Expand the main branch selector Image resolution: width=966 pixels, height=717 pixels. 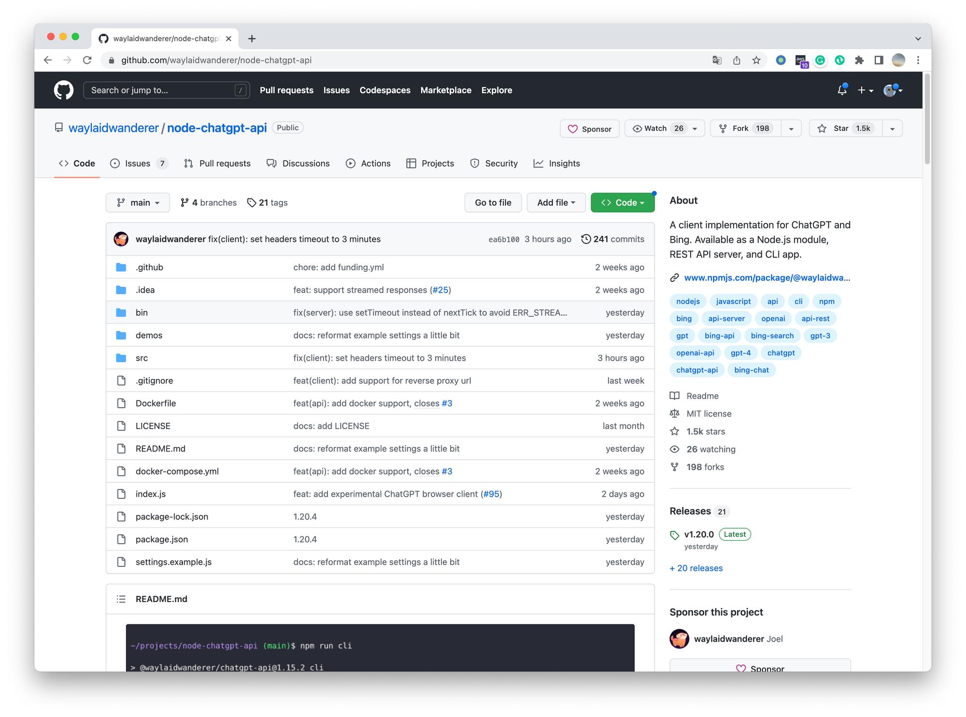click(x=138, y=202)
